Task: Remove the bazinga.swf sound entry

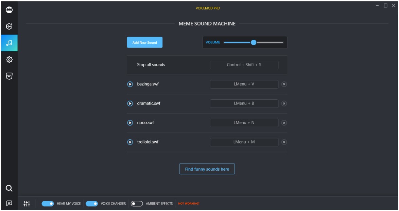Action: point(284,84)
